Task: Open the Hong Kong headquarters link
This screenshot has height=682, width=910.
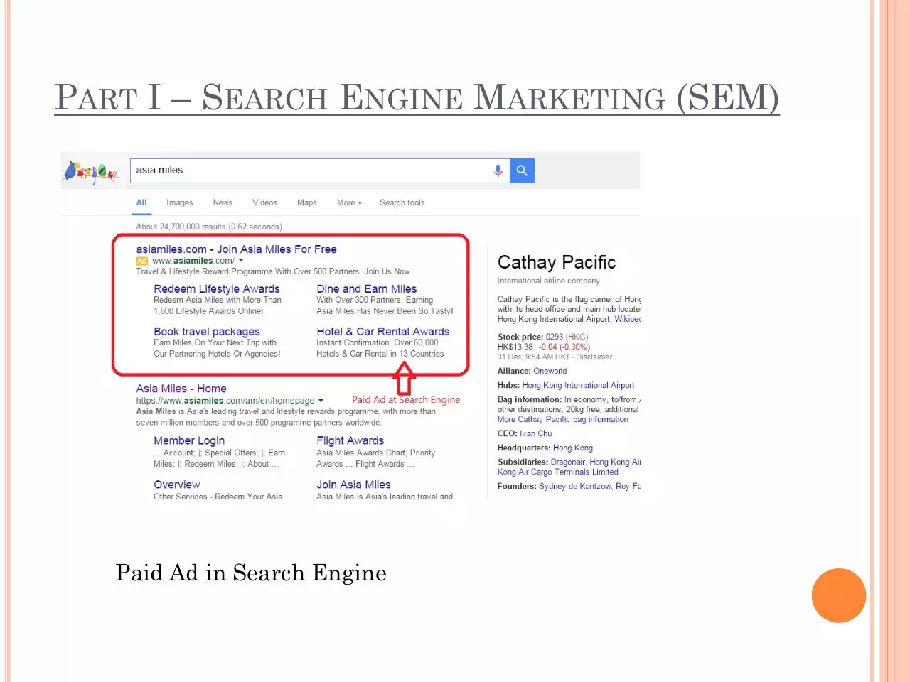Action: (x=573, y=448)
